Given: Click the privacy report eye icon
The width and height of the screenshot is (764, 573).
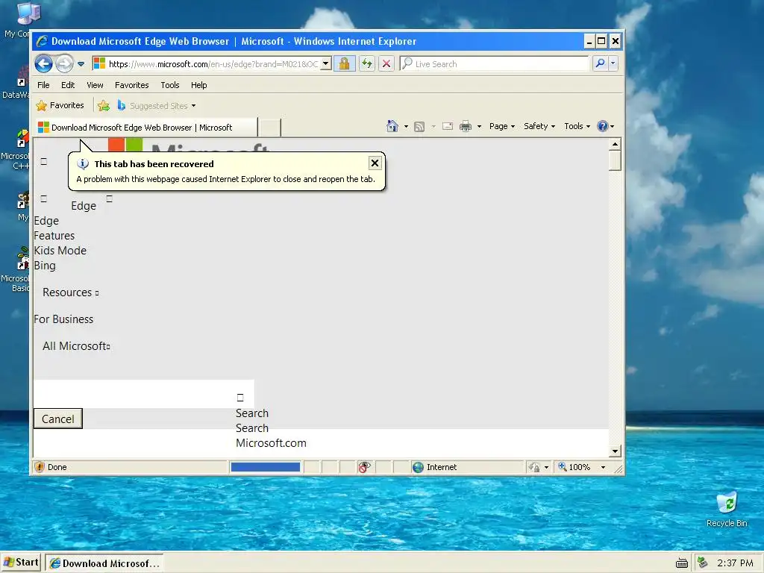Looking at the screenshot, I should pos(364,467).
